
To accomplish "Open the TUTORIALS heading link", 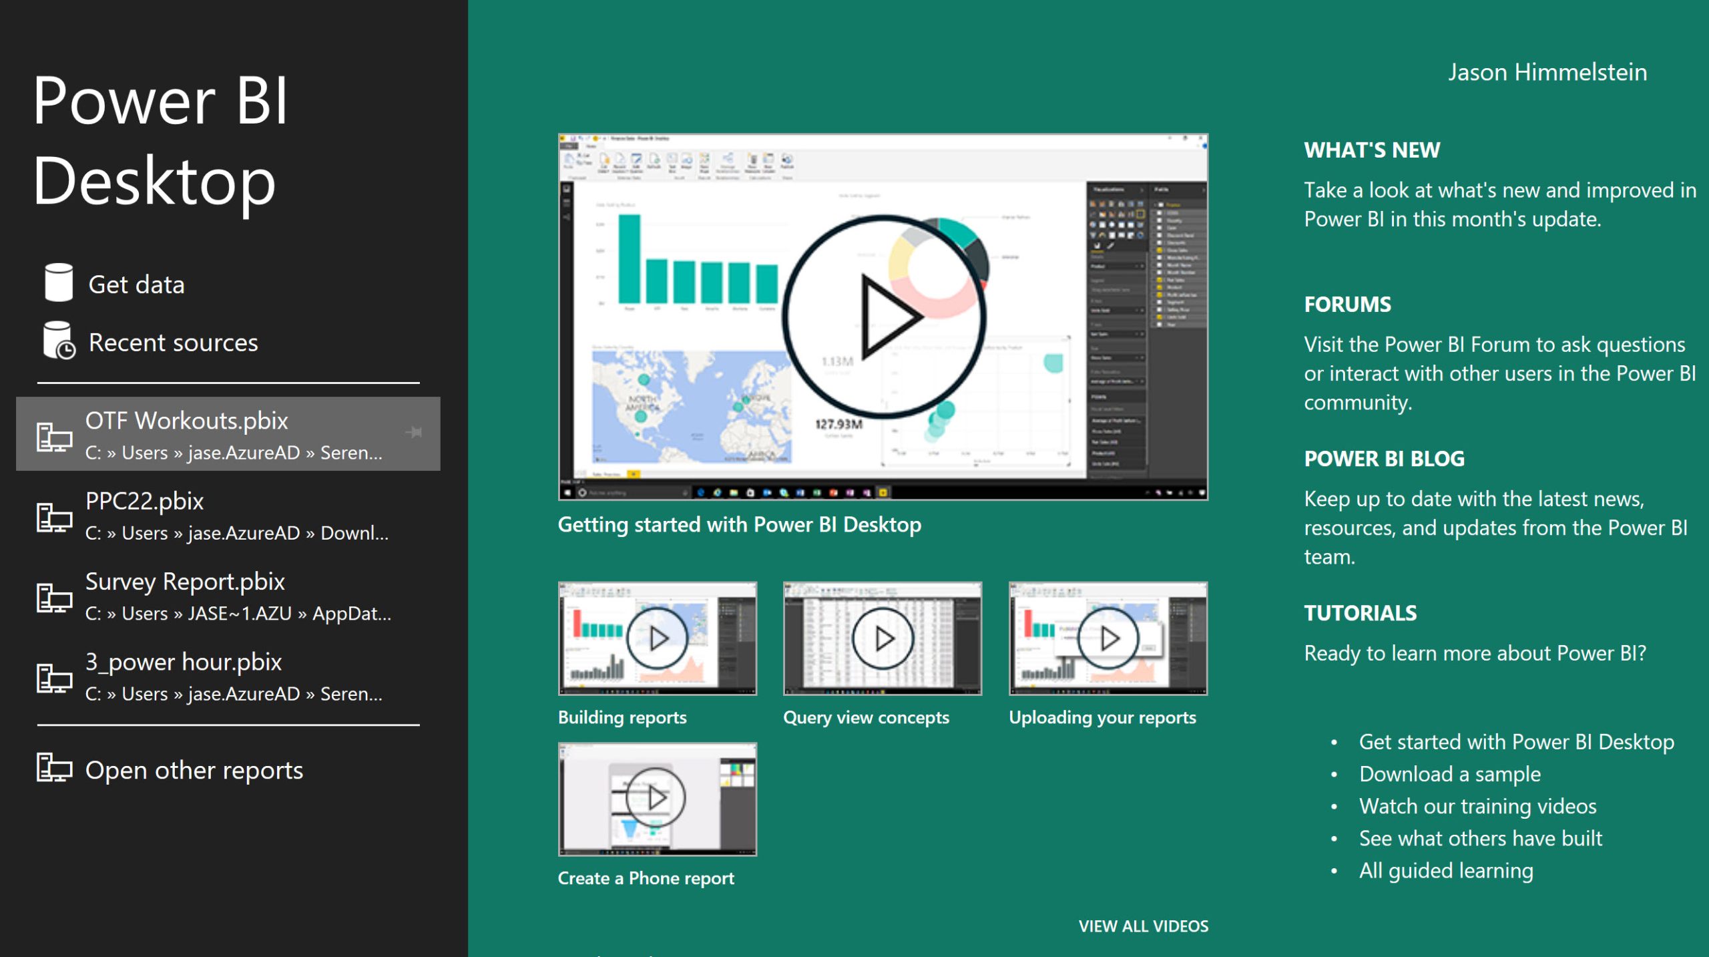I will coord(1360,613).
